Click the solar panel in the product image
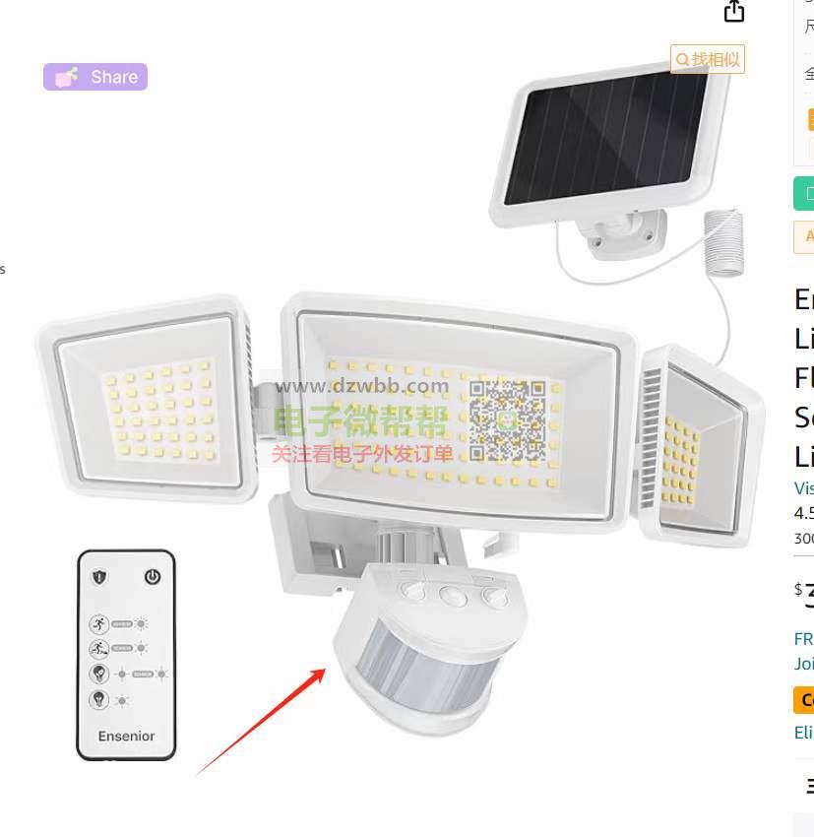 click(609, 138)
